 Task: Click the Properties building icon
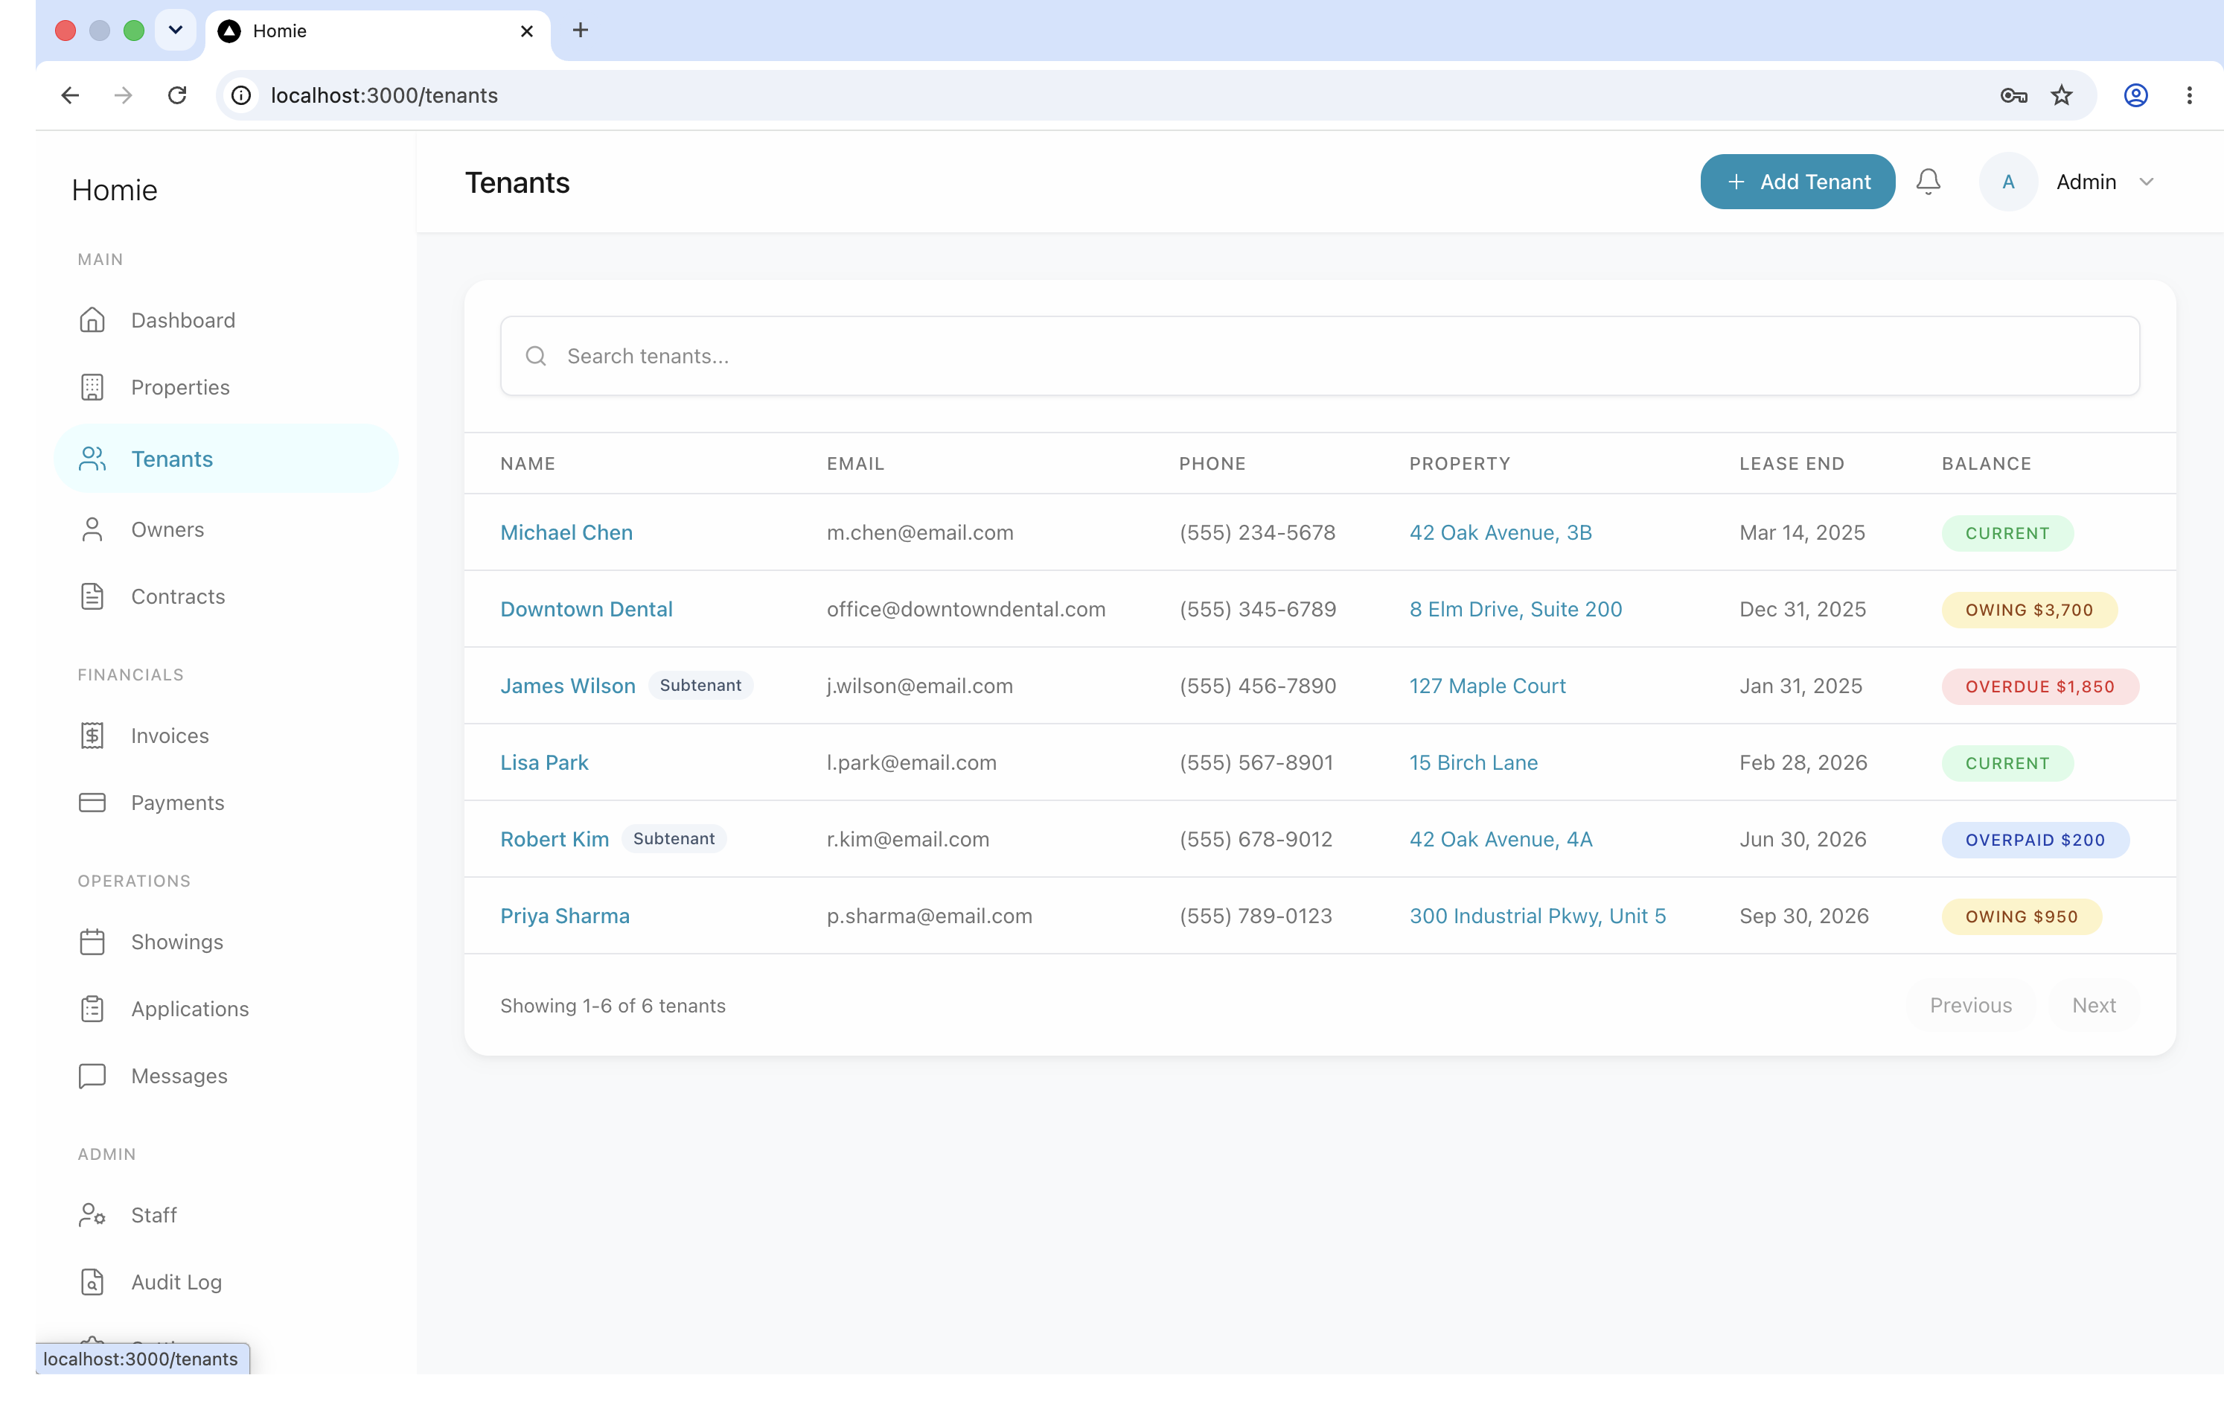click(x=92, y=387)
